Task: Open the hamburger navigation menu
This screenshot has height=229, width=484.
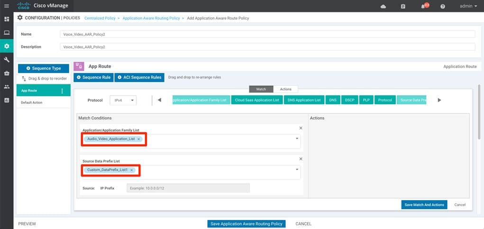Action: coord(7,6)
